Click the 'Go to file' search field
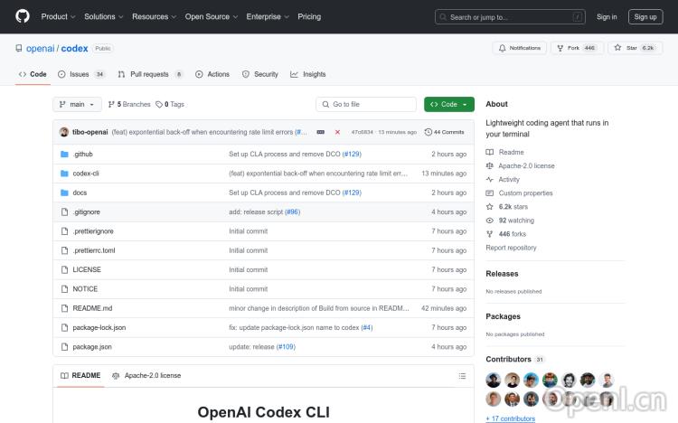 [366, 104]
